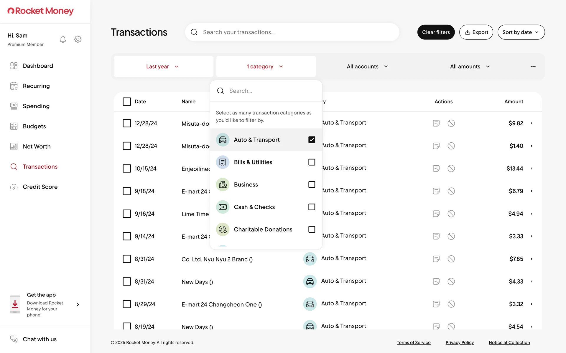Click the three-dots more filters icon

[533, 66]
